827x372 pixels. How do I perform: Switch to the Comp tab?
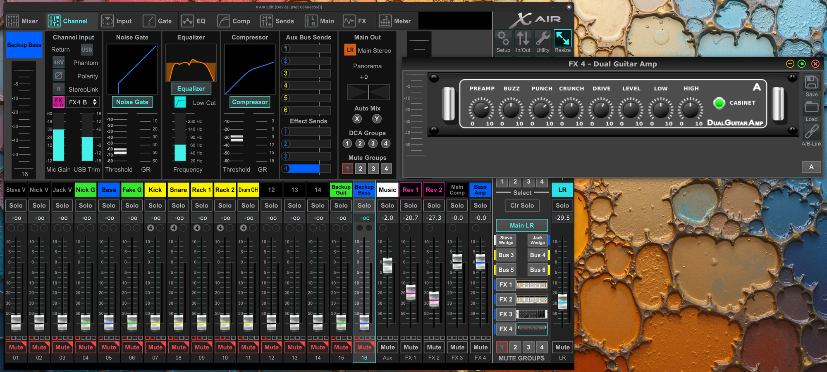[234, 21]
